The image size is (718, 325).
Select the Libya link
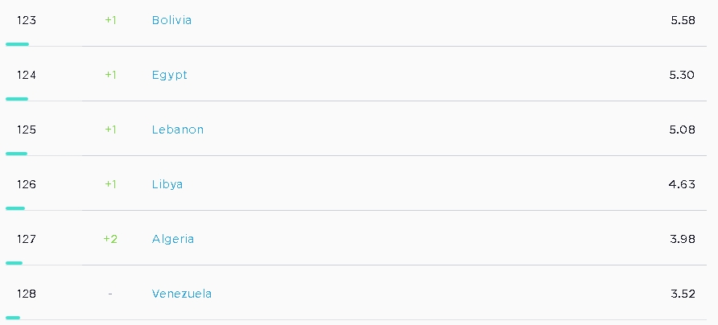[x=167, y=184]
